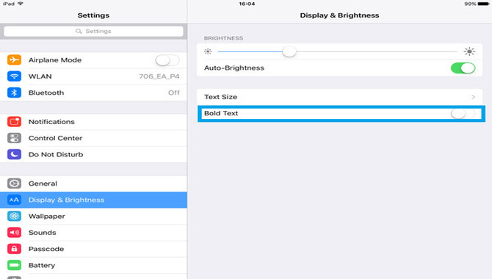
Task: Open Bluetooth settings showing Off
Action: [93, 93]
